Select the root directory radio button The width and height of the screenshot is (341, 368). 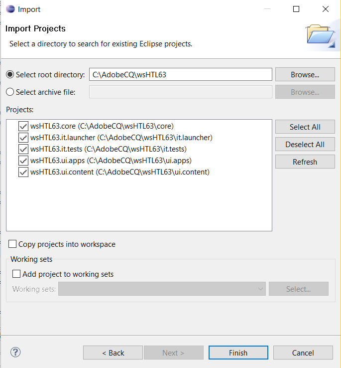point(10,74)
